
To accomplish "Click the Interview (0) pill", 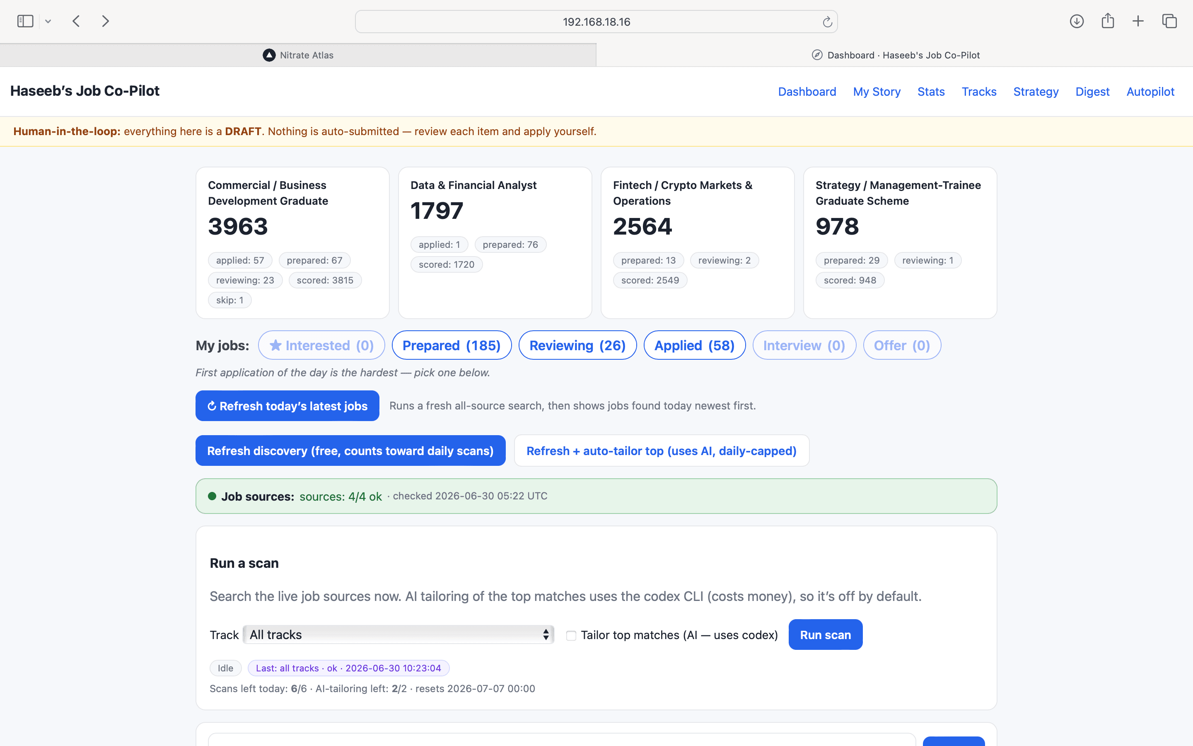I will 804,345.
